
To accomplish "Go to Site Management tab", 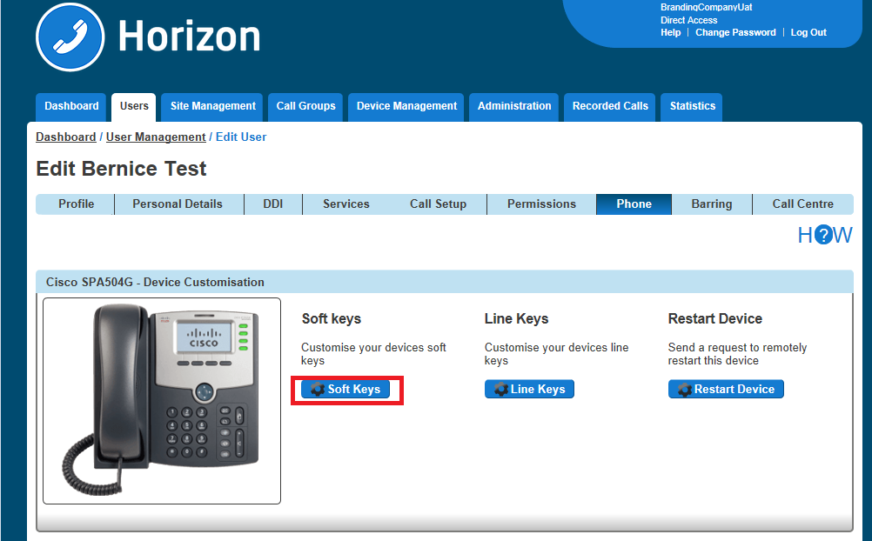I will pos(212,107).
